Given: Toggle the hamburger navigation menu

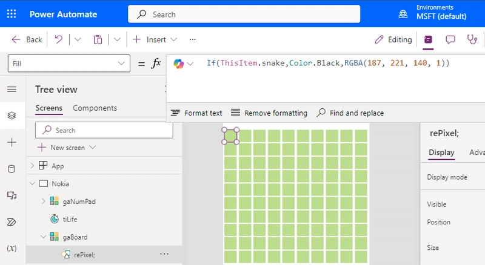Looking at the screenshot, I should coord(12,90).
